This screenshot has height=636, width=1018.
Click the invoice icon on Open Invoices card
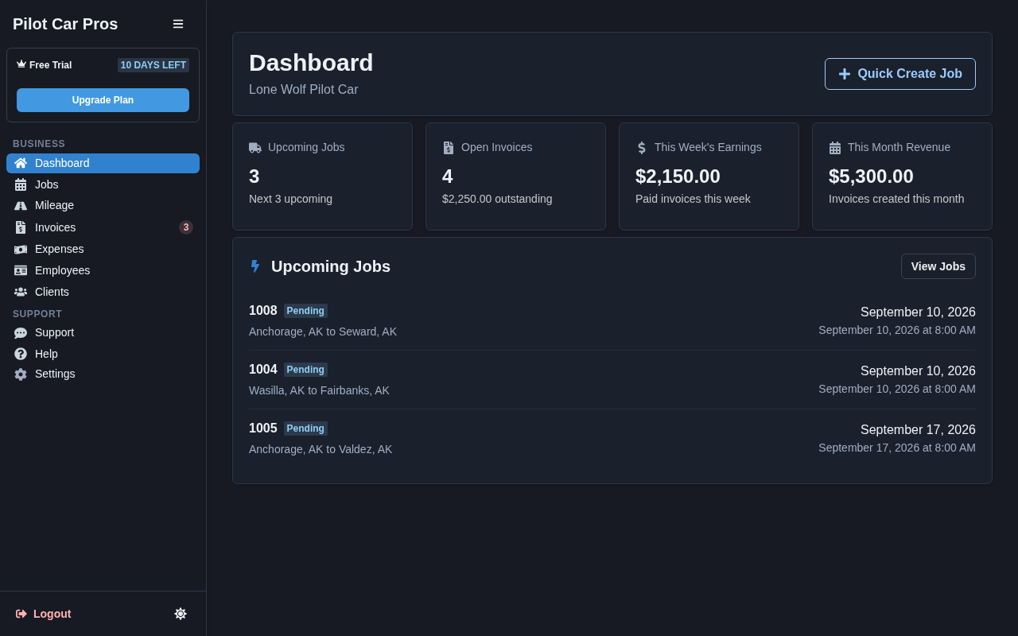click(448, 148)
